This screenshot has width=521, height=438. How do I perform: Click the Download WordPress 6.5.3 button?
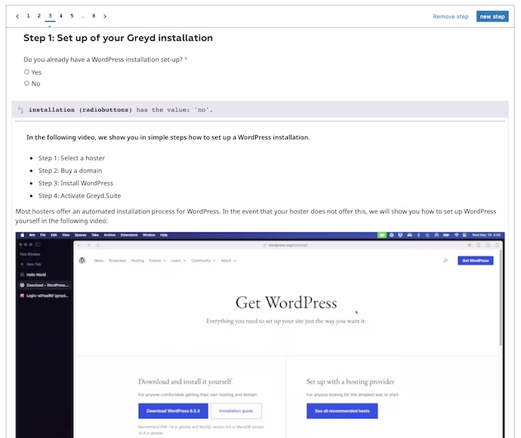(x=173, y=411)
